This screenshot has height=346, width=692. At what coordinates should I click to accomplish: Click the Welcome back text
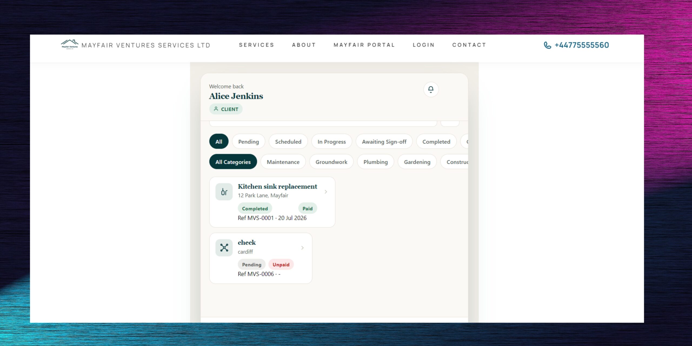click(226, 86)
